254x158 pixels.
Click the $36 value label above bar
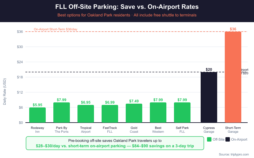233,29
